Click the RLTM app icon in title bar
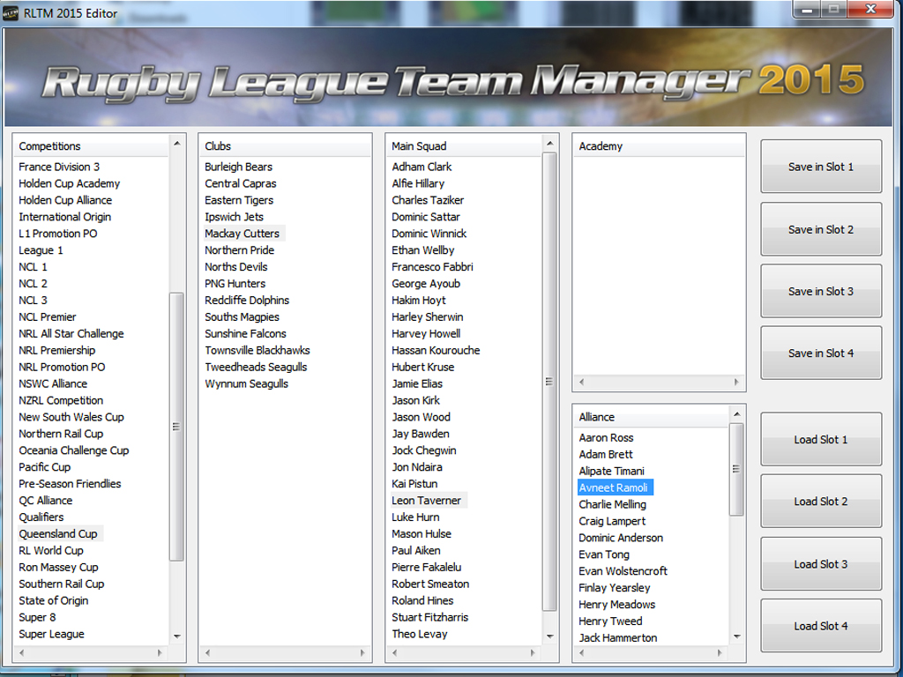 12,12
